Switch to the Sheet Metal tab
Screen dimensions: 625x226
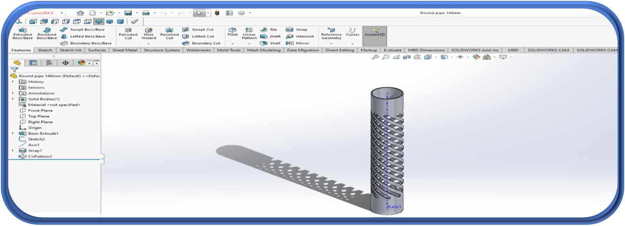[x=125, y=50]
